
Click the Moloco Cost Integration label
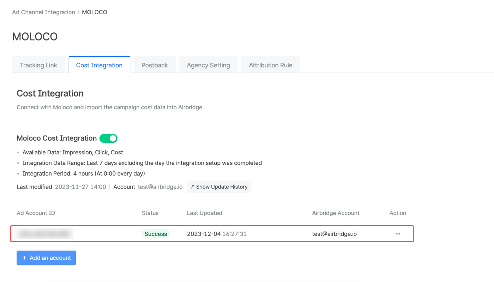coord(57,138)
